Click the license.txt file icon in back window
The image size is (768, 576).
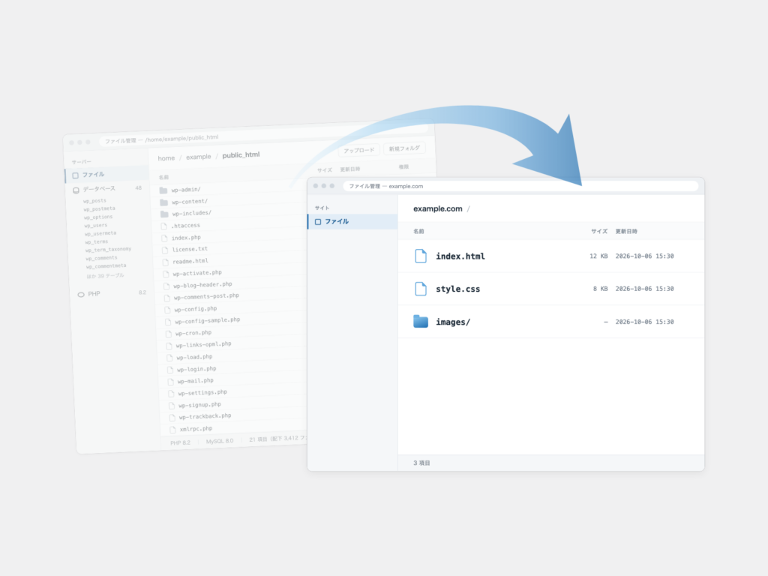165,250
